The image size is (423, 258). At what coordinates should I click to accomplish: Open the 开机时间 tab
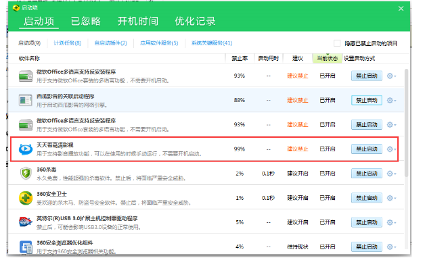[138, 21]
